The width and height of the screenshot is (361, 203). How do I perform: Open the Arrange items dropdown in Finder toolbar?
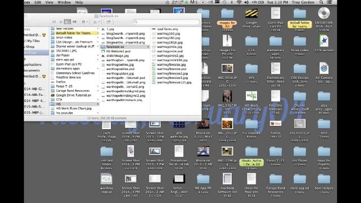click(x=96, y=21)
